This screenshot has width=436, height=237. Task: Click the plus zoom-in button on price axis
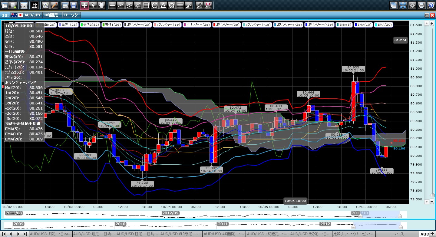(431, 23)
